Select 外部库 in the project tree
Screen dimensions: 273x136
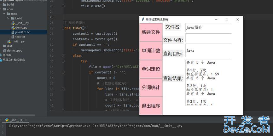(7, 55)
